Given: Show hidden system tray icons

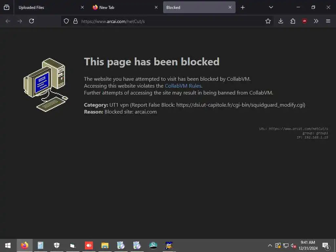Looking at the screenshot, I should [x=270, y=245].
